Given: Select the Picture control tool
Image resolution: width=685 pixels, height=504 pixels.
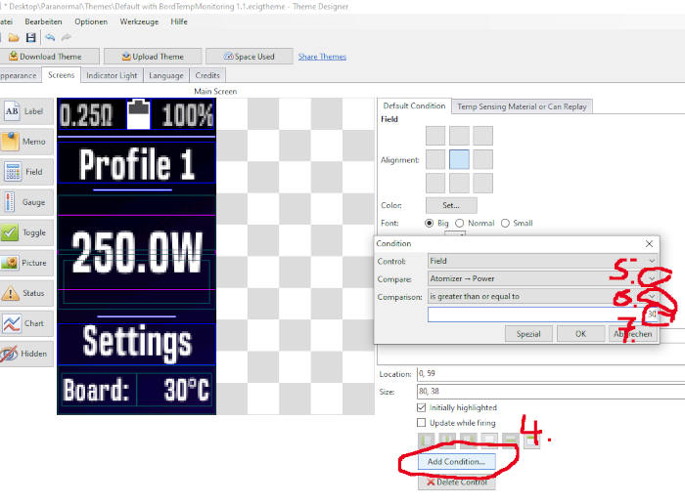Looking at the screenshot, I should point(25,263).
